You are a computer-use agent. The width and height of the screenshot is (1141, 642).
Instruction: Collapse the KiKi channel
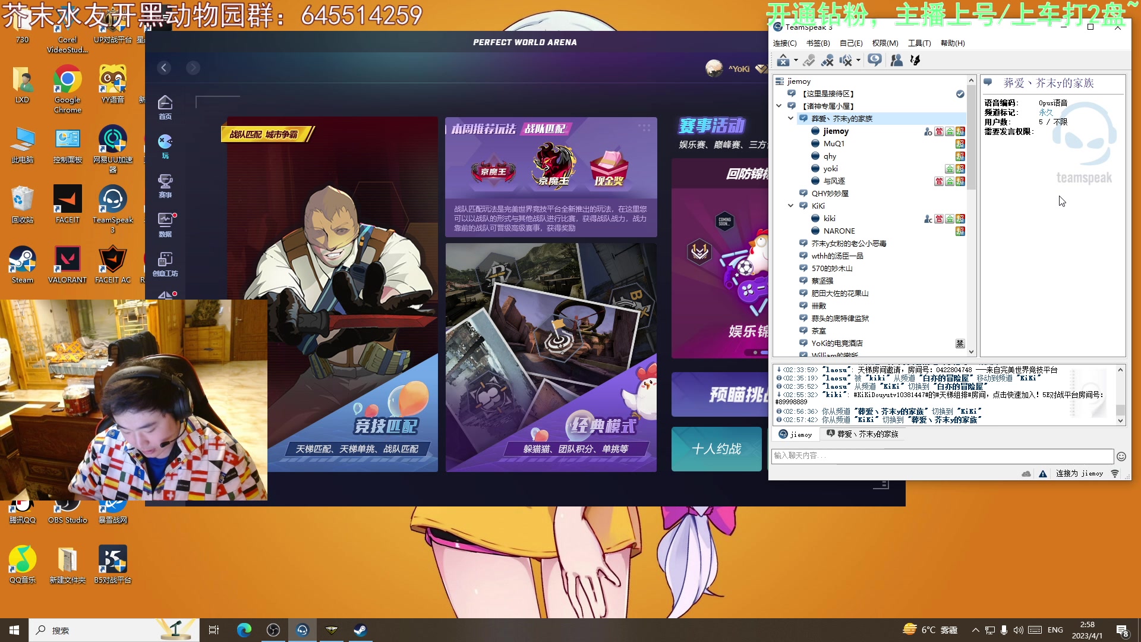pyautogui.click(x=790, y=206)
